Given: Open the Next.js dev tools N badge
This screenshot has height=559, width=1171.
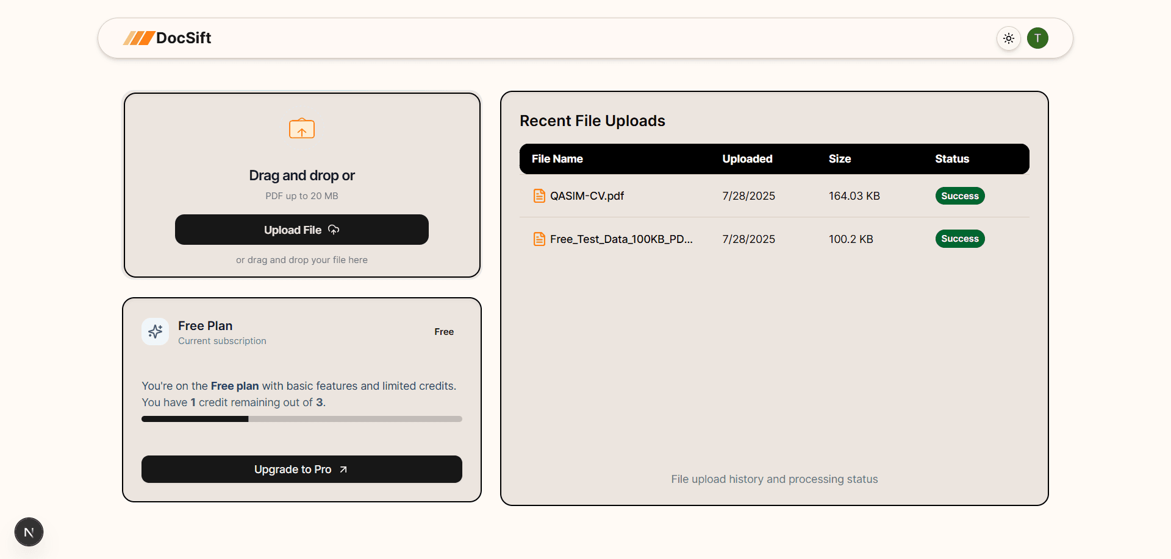Looking at the screenshot, I should [29, 532].
